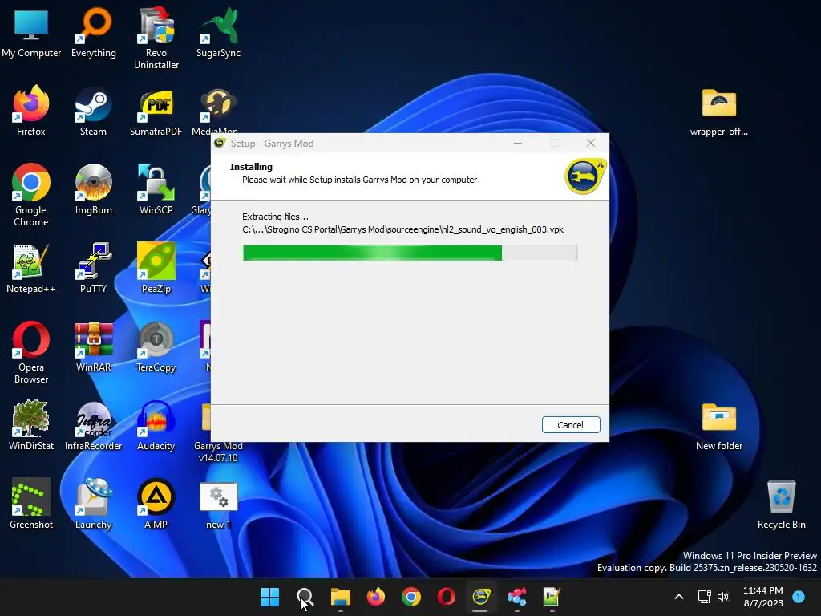Select the Greenshot desktop icon
Image resolution: width=821 pixels, height=616 pixels.
[x=31, y=505]
